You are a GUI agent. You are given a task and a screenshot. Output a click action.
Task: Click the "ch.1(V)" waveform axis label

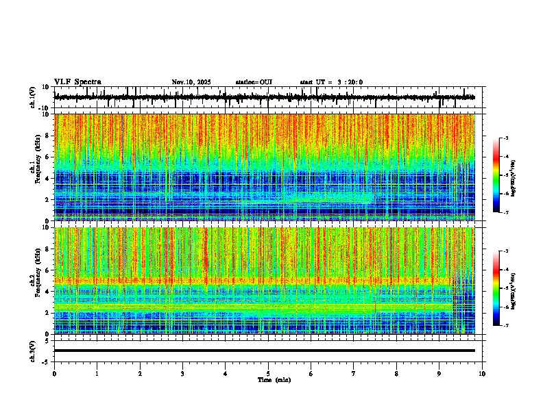click(x=33, y=97)
